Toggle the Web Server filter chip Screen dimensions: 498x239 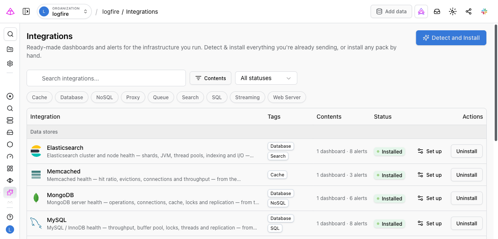tap(287, 97)
